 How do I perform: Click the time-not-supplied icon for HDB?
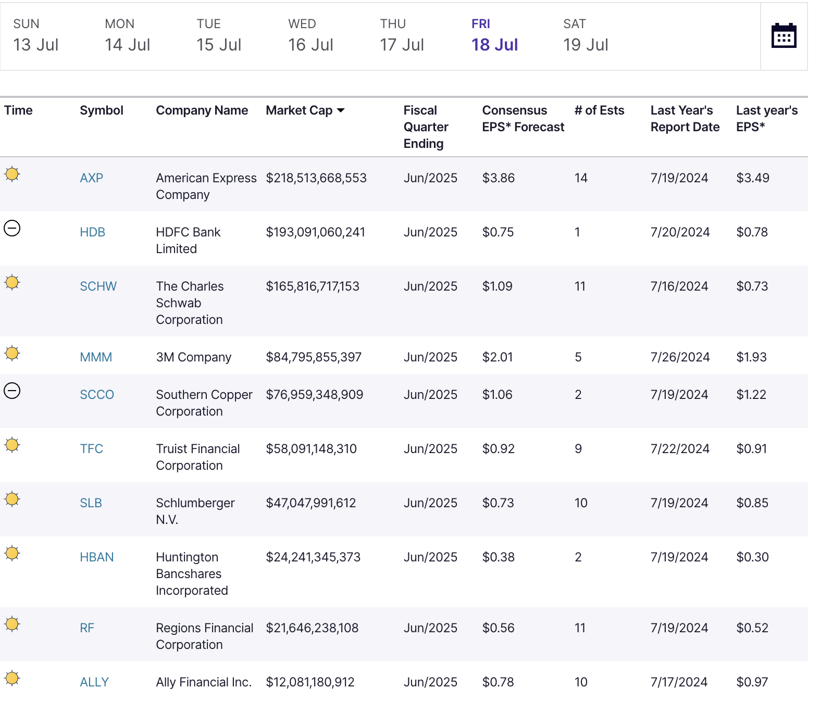pos(12,228)
